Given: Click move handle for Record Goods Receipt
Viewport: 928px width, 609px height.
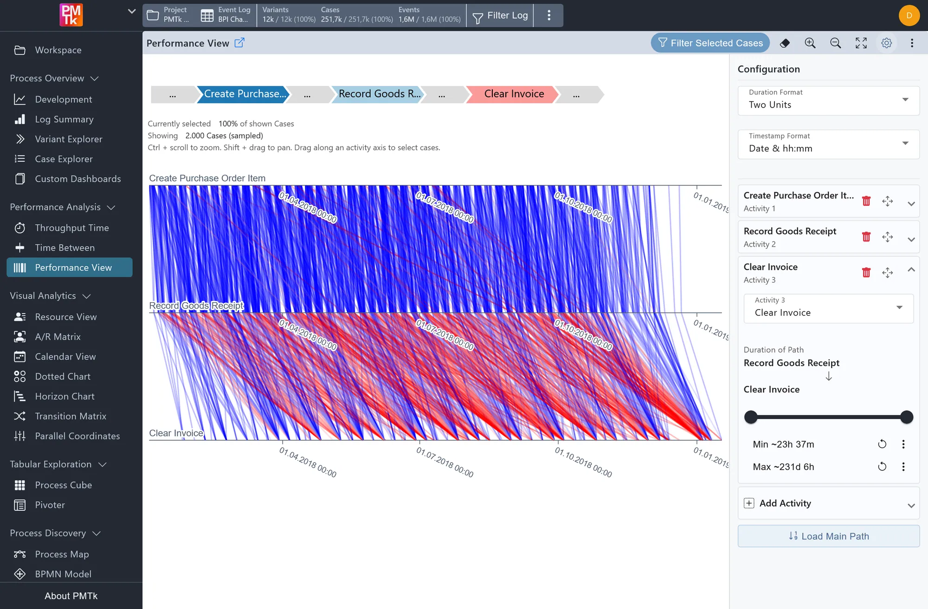Looking at the screenshot, I should (888, 237).
